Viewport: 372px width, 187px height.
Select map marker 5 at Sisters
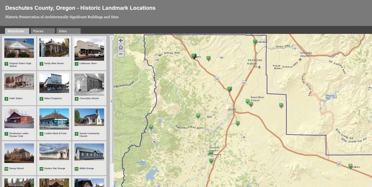[193, 56]
